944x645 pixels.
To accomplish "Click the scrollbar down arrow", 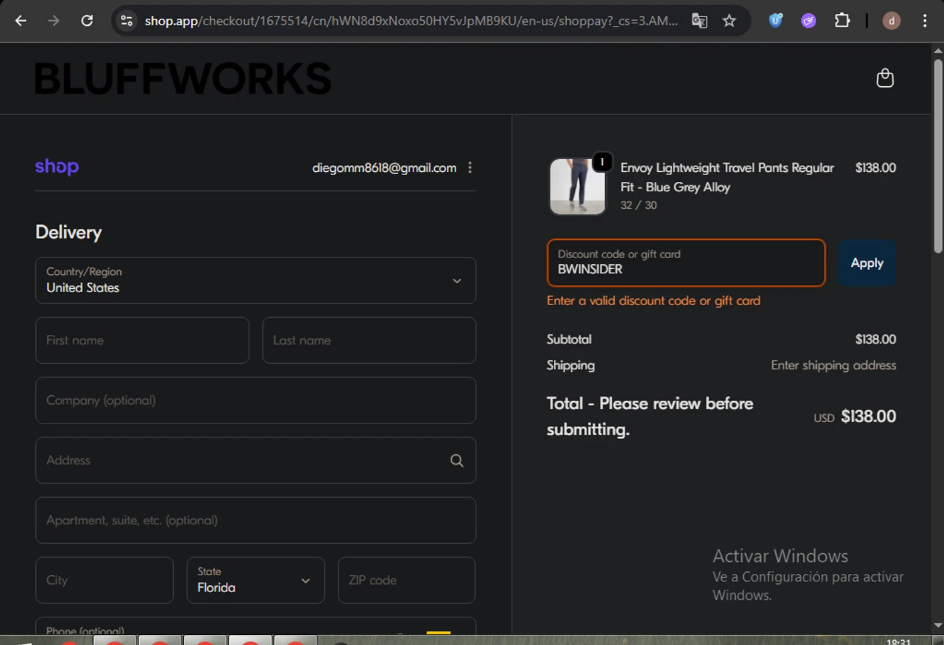I will pyautogui.click(x=938, y=625).
